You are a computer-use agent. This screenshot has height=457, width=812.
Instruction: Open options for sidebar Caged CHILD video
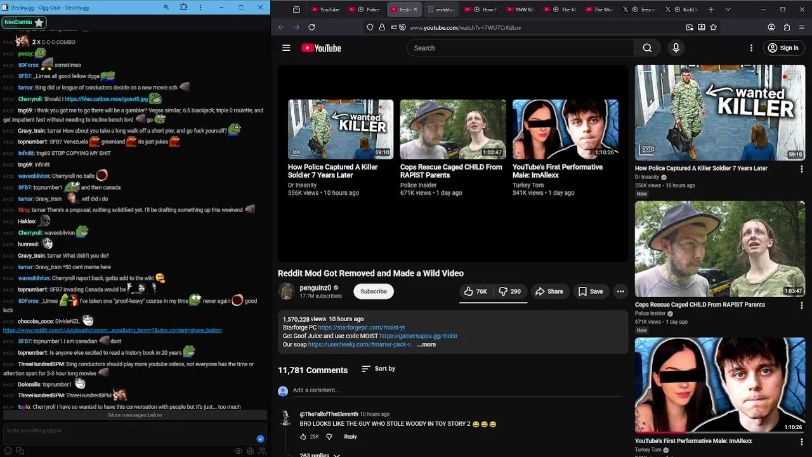click(x=802, y=305)
